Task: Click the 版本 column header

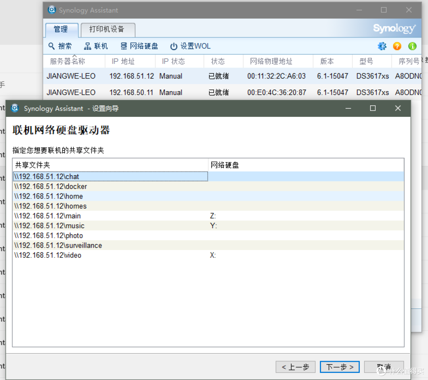Action: click(332, 61)
